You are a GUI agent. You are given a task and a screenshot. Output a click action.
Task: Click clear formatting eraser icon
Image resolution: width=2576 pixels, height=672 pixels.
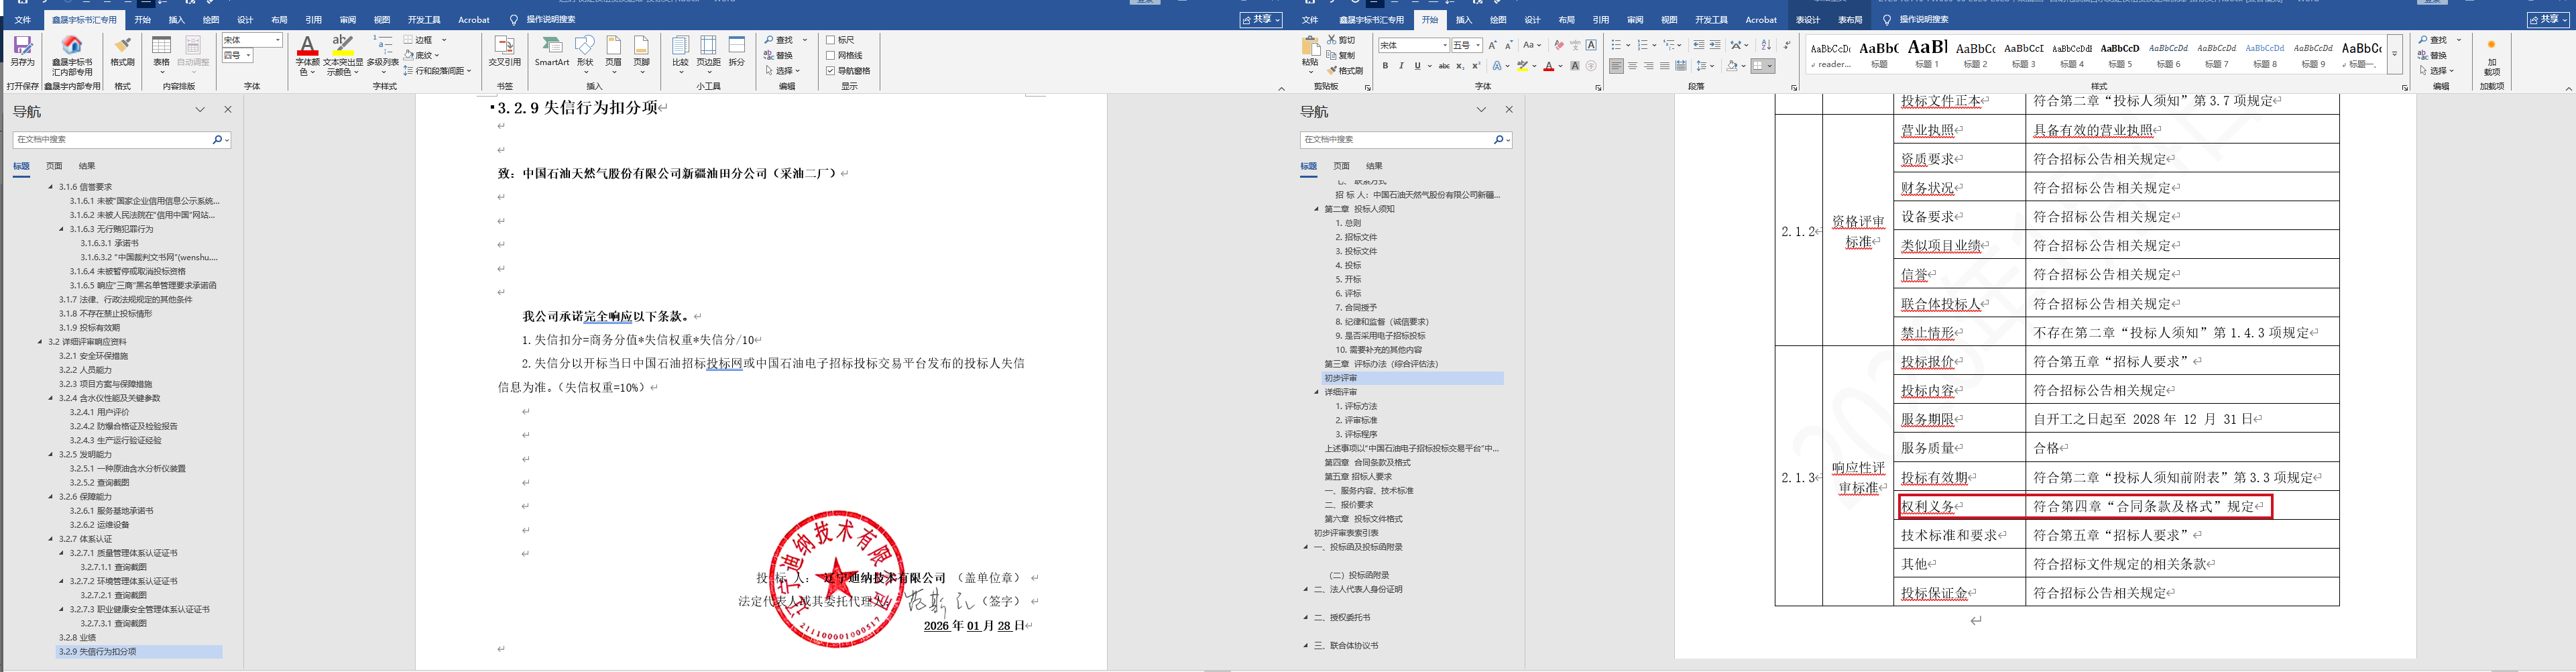click(x=1559, y=45)
